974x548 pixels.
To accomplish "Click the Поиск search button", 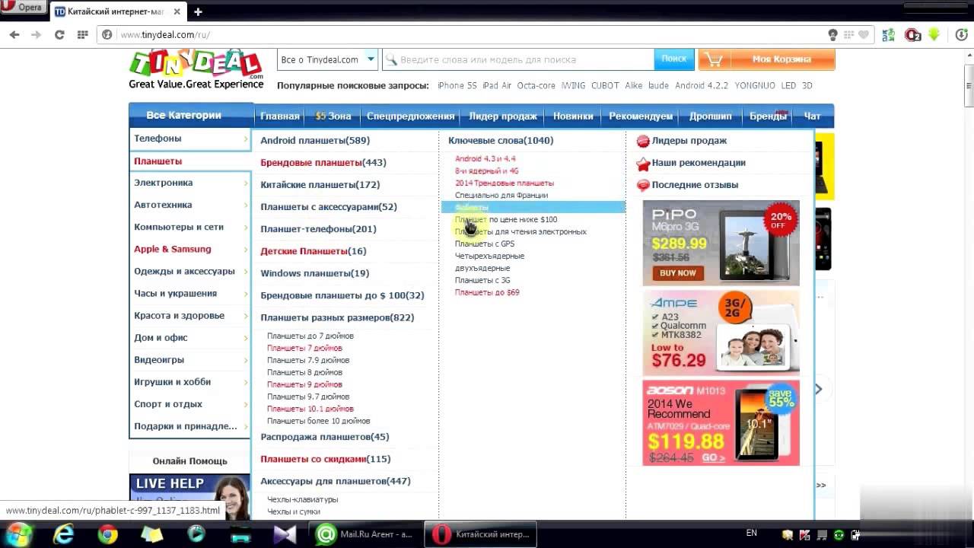I will [x=673, y=59].
